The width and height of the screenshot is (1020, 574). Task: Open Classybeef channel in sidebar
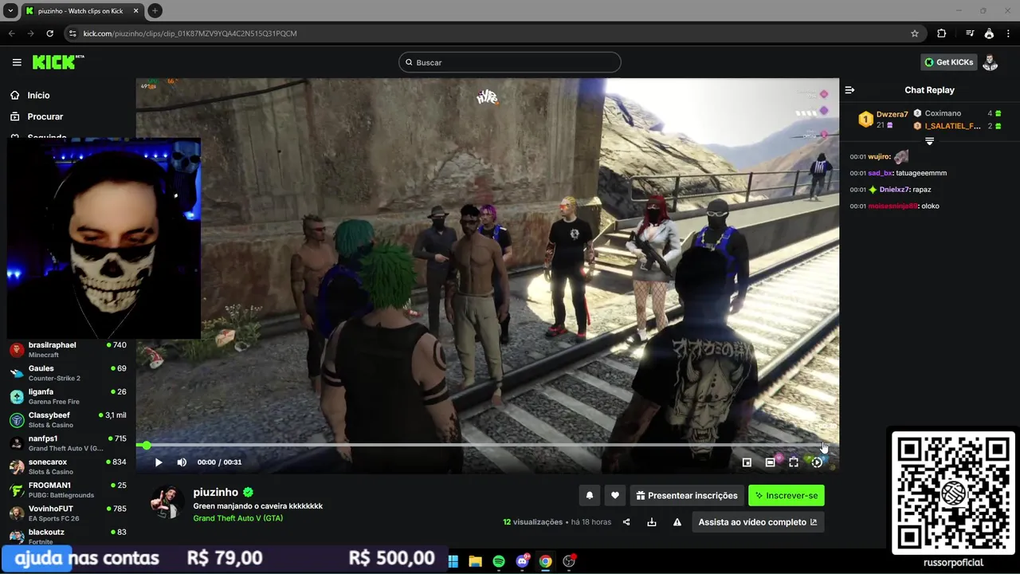click(x=68, y=420)
